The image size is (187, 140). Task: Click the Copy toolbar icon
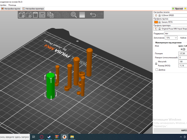point(50,15)
